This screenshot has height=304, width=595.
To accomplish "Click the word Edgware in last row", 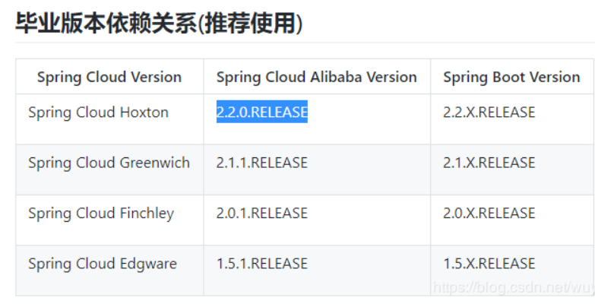I will point(148,264).
